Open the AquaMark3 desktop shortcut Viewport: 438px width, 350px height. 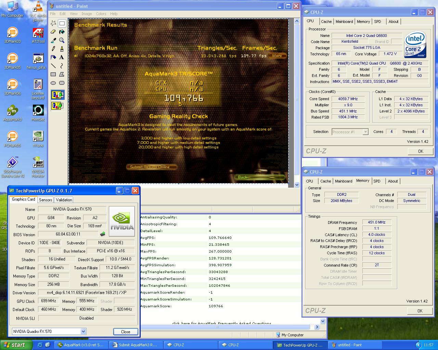(12, 113)
